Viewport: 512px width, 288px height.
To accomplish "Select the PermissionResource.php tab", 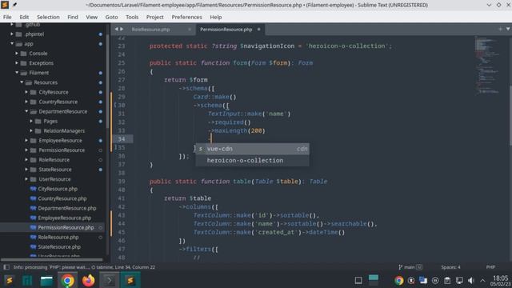I will point(226,30).
